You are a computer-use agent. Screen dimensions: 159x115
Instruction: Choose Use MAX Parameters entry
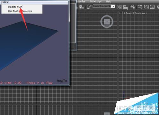tap(20, 11)
